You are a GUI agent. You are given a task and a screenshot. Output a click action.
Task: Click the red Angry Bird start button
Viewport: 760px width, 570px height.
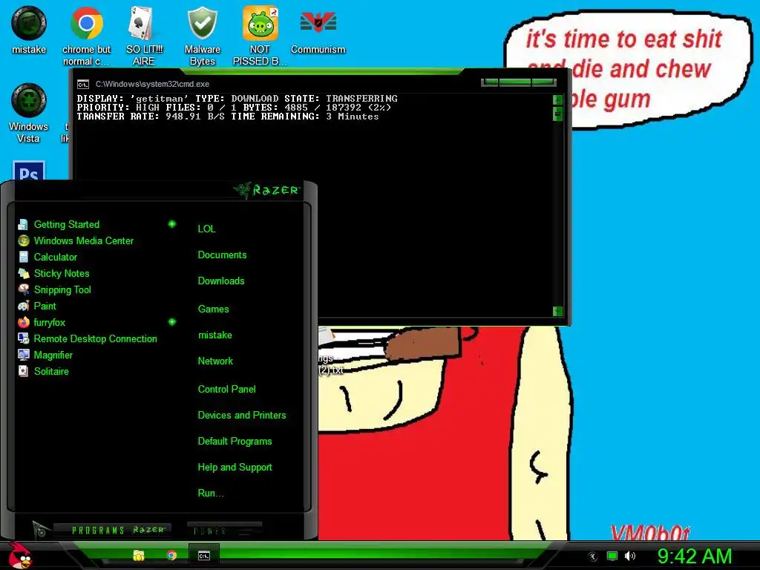coord(19,555)
